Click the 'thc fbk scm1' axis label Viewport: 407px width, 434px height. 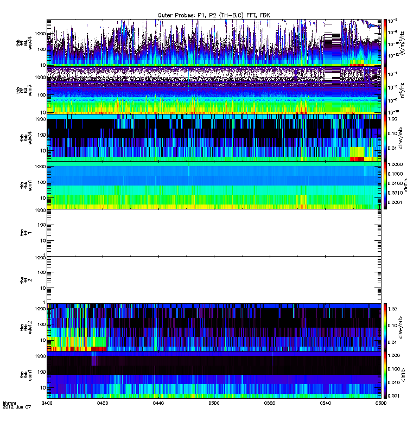tap(26, 375)
